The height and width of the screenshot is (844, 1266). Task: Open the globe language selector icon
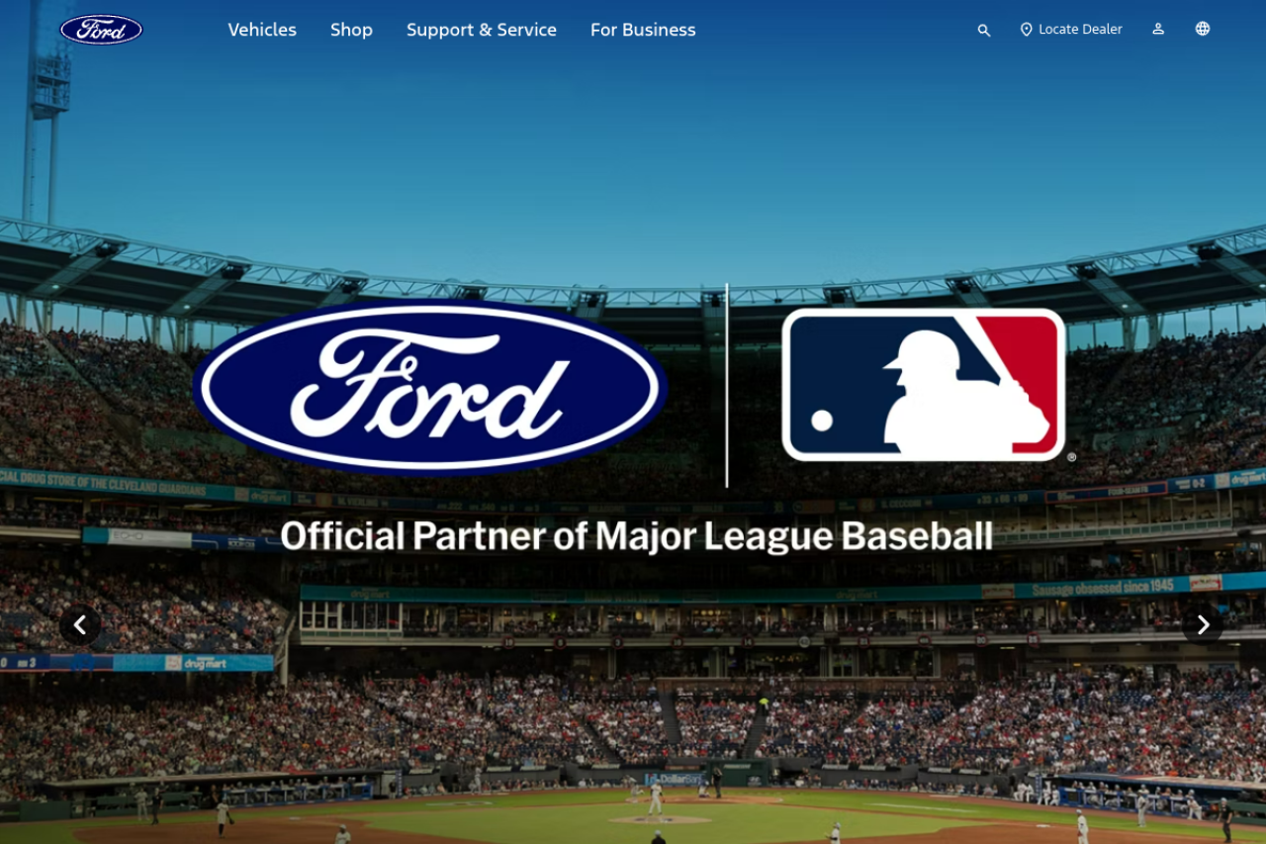tap(1203, 30)
